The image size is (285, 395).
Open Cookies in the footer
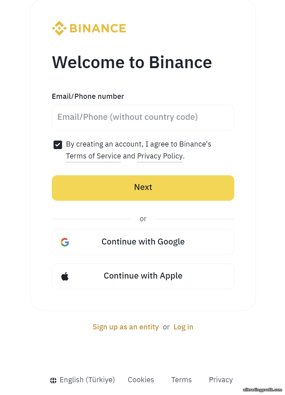point(141,380)
